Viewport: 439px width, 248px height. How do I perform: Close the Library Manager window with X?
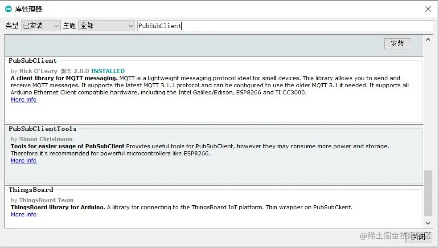click(x=428, y=9)
